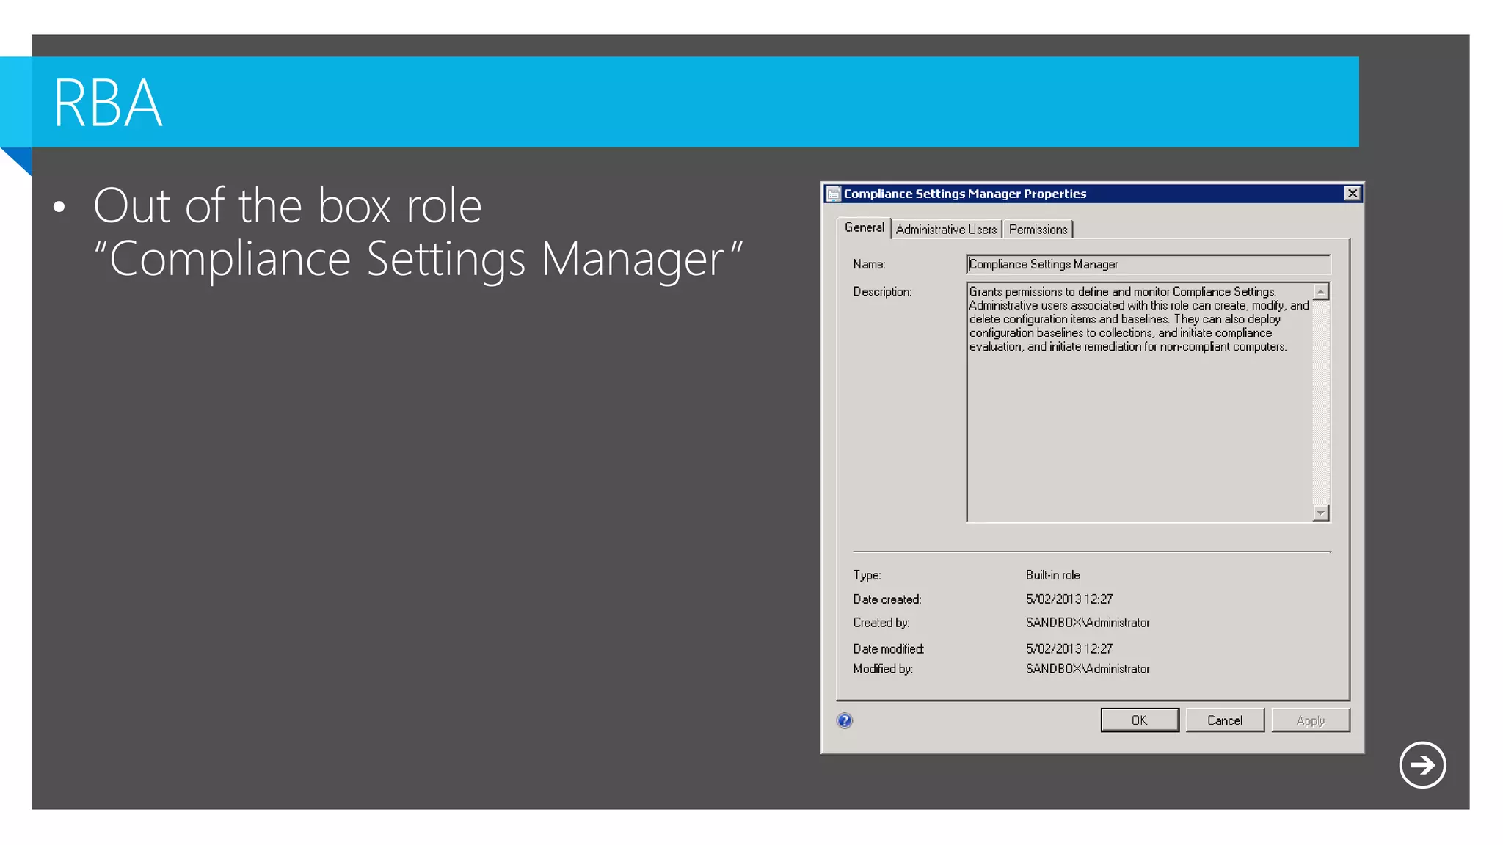
Task: Click the dialog's title bar icon
Action: pos(833,194)
